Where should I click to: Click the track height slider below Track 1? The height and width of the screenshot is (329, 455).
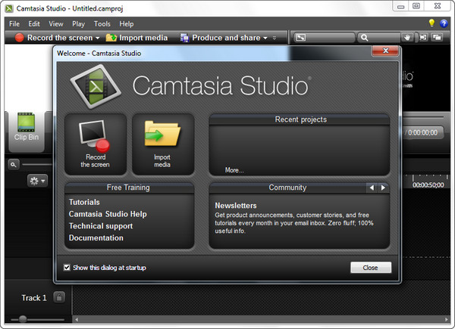tap(21, 319)
